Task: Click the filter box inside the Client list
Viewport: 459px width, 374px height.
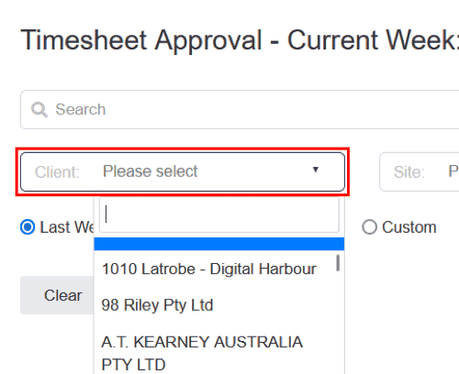Action: [219, 214]
